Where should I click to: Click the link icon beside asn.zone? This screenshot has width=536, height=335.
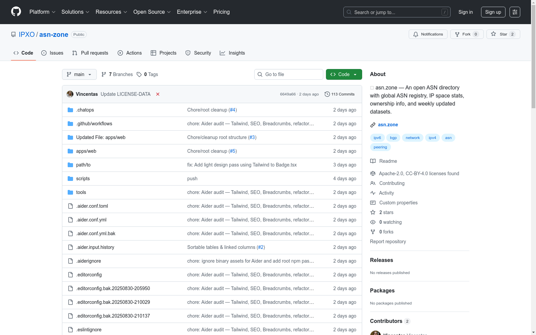pos(373,125)
